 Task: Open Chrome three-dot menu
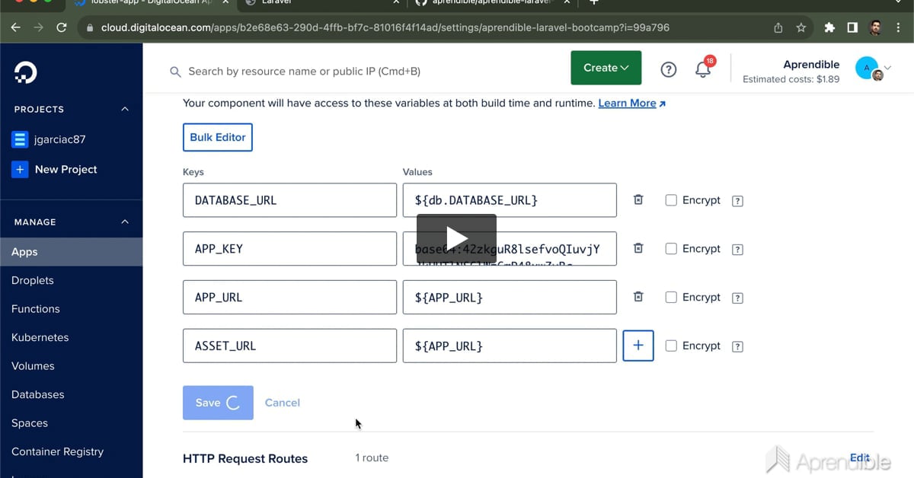tap(900, 27)
